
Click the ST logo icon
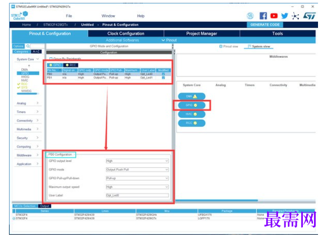coord(310,16)
